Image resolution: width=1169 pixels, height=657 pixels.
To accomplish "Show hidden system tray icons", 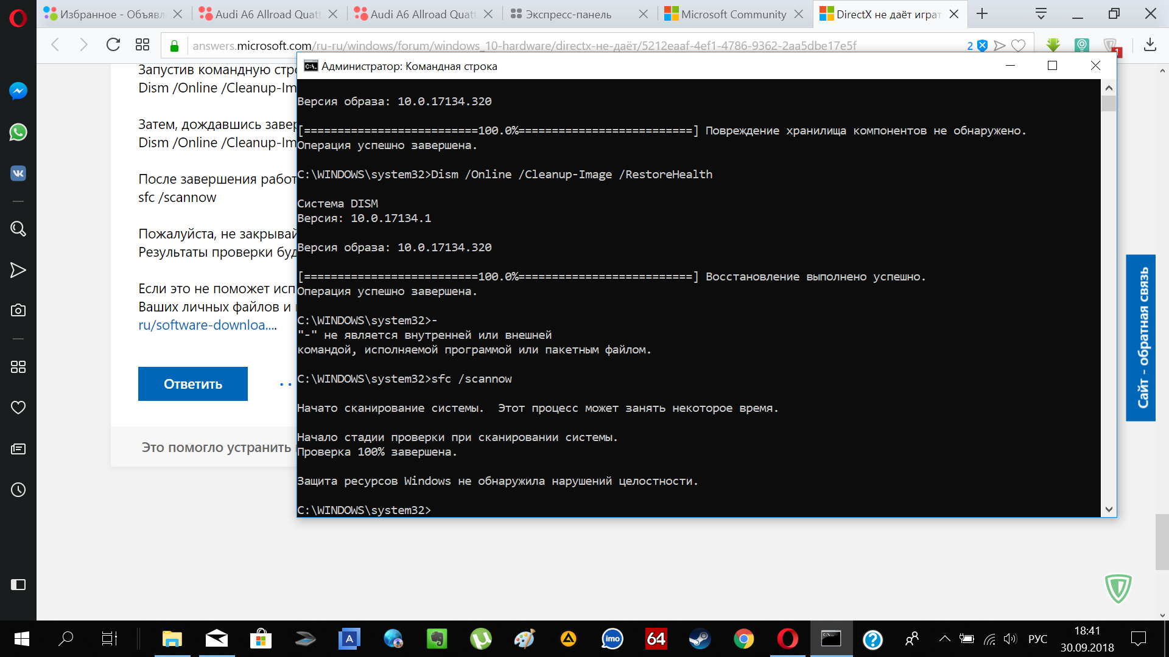I will click(x=944, y=639).
